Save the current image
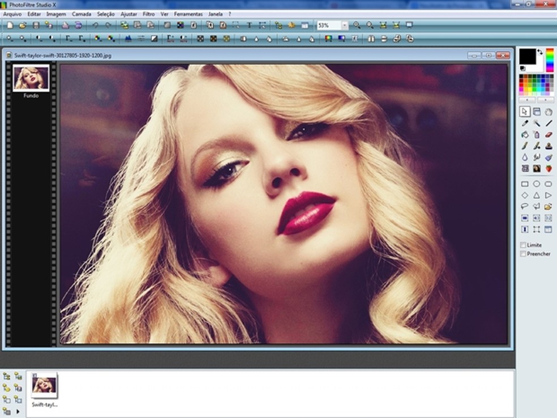Viewport: 557px width, 418px height. coord(36,25)
